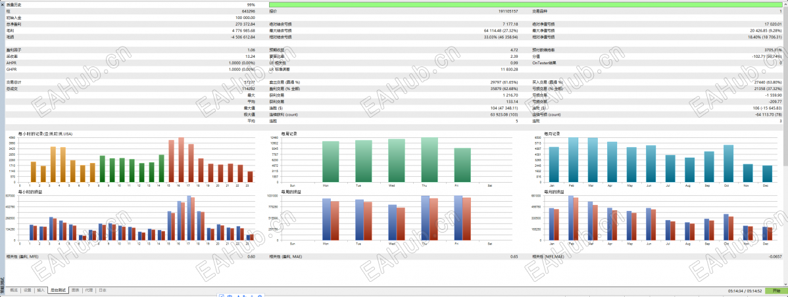This screenshot has width=788, height=297.
Task: Click the hour 16 bar in hourly entries chart
Action: pyautogui.click(x=181, y=160)
